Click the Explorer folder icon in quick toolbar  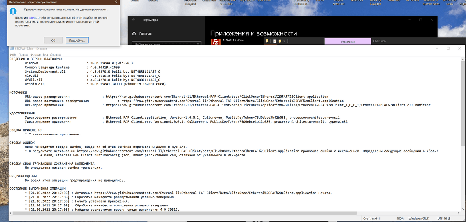[x=268, y=41]
